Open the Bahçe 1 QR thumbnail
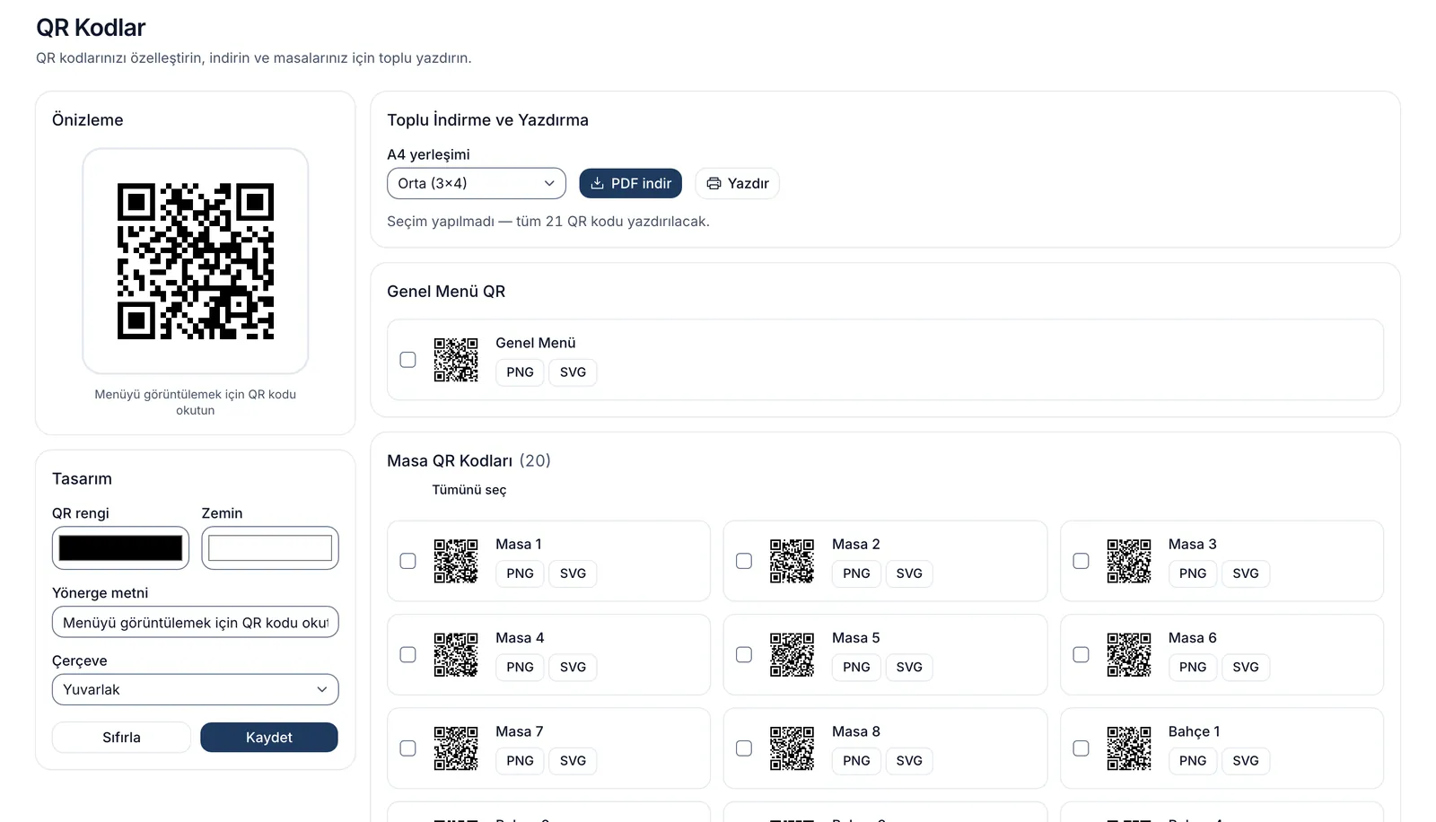1436x822 pixels. click(x=1129, y=748)
